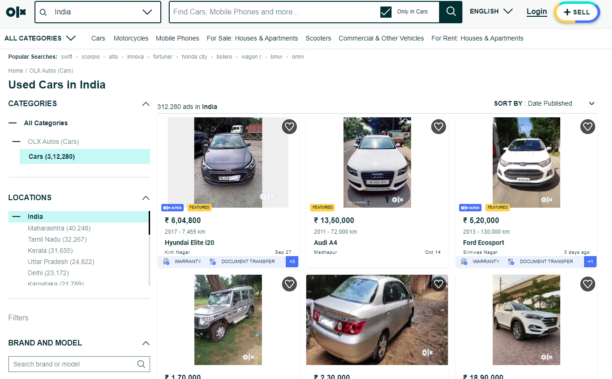
Task: Select Mobile Phones in category bar
Action: click(177, 38)
